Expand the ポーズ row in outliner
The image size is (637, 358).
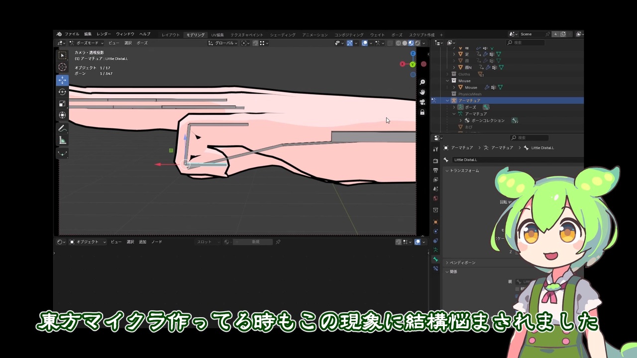(x=454, y=107)
